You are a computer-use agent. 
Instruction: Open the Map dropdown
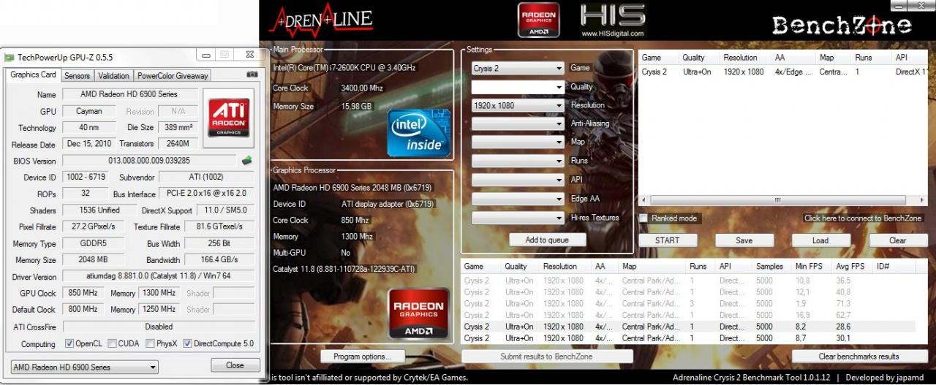[x=518, y=142]
